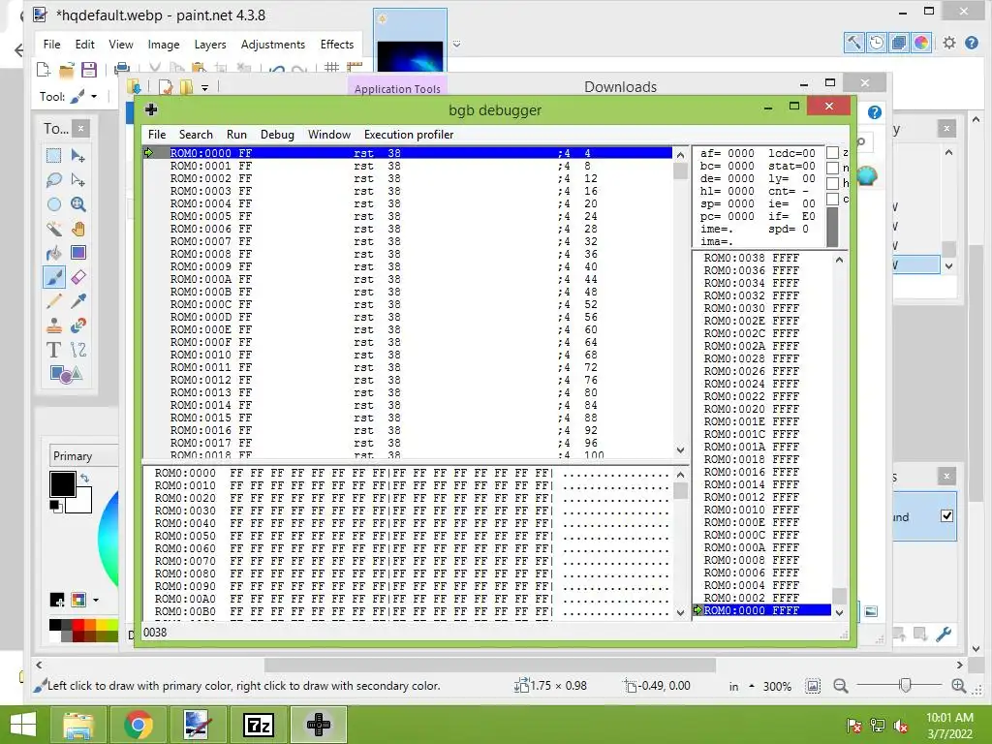Select the Shapes tool
992x744 pixels.
click(x=66, y=374)
